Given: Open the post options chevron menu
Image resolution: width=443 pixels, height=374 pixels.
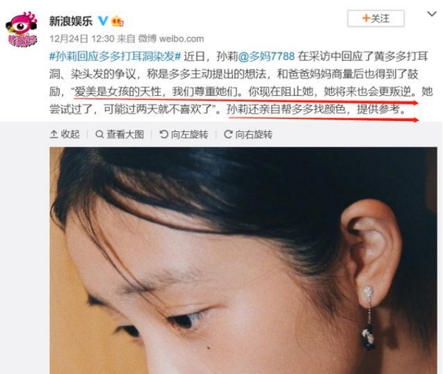Looking at the screenshot, I should [432, 13].
